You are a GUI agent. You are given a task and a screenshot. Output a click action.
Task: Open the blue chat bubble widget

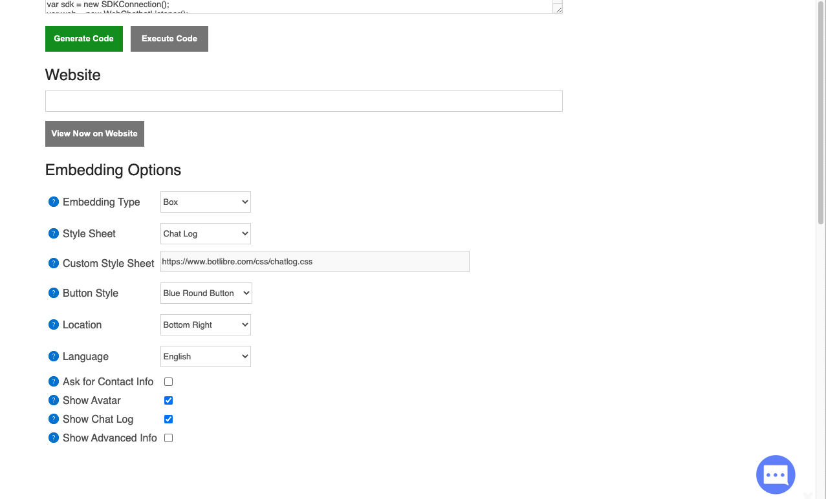[x=775, y=474]
